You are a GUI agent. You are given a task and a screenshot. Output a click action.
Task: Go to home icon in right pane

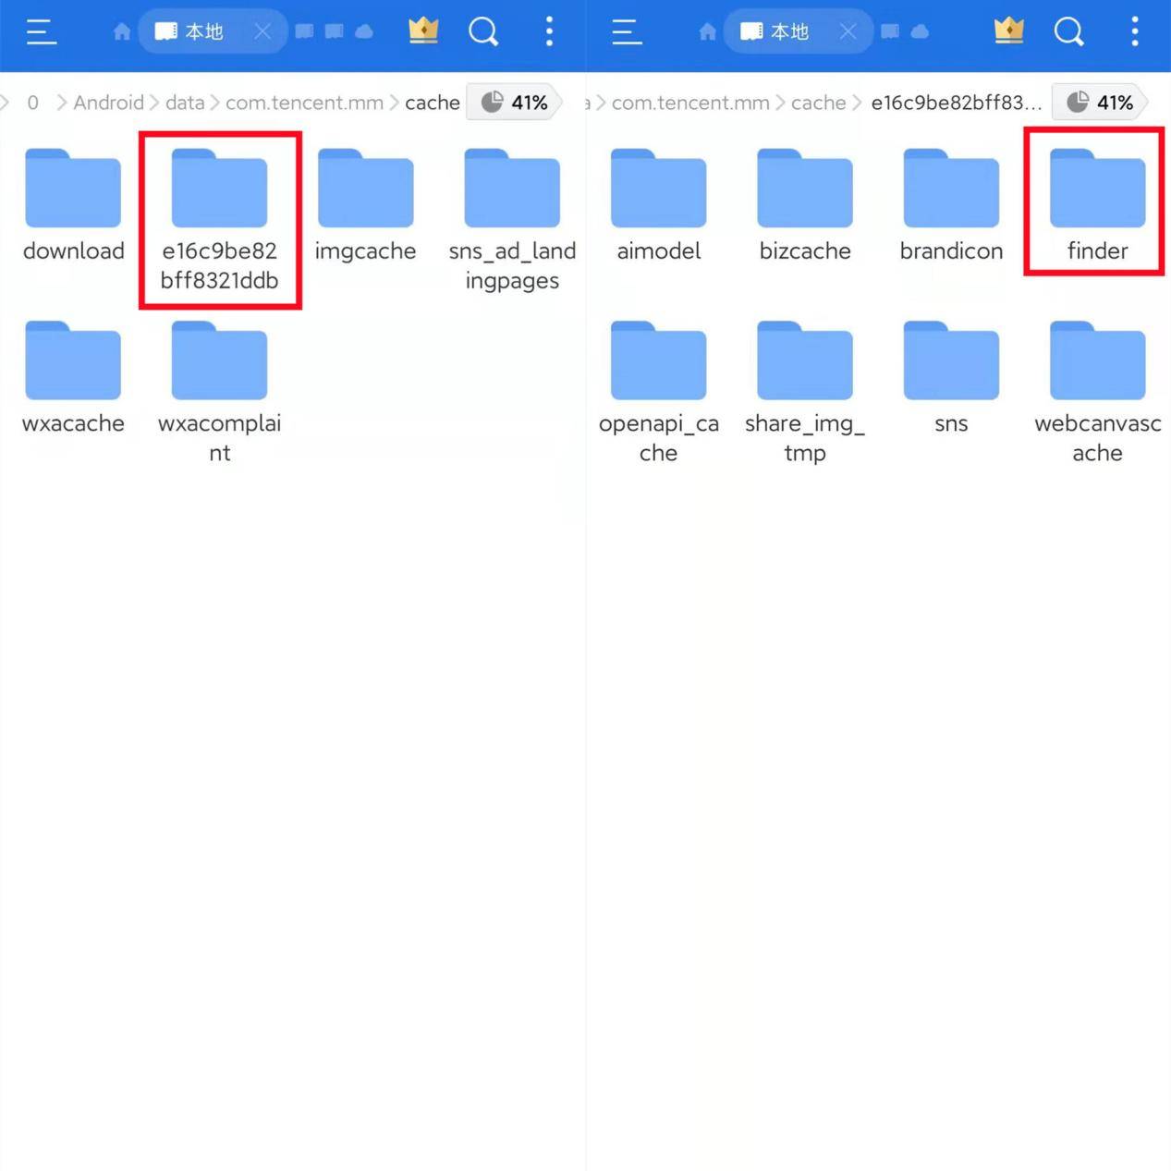(x=708, y=32)
